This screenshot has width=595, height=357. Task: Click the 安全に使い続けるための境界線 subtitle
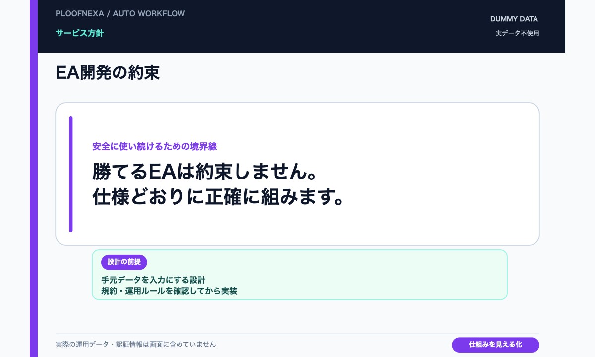click(155, 146)
